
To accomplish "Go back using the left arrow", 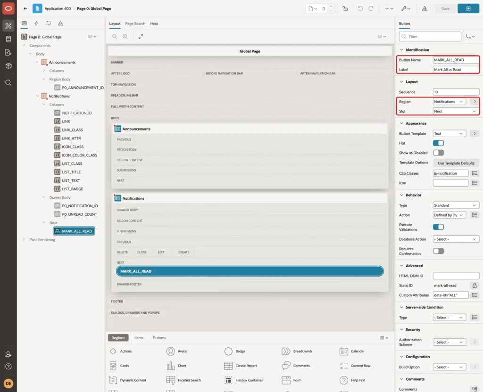I will tap(25, 8).
